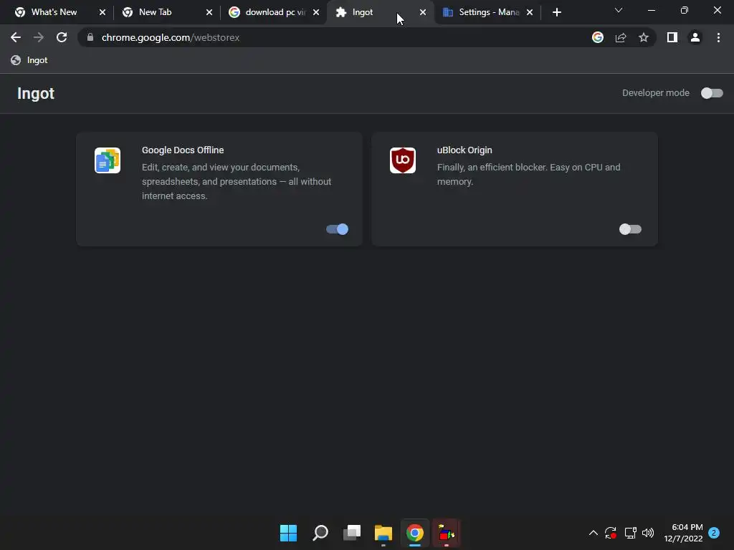Switch to the Settings - Mana tab
Screen dimensions: 734x550
pos(489,12)
